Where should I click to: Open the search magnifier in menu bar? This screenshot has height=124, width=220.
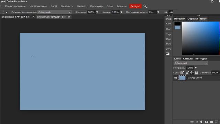pos(145,6)
